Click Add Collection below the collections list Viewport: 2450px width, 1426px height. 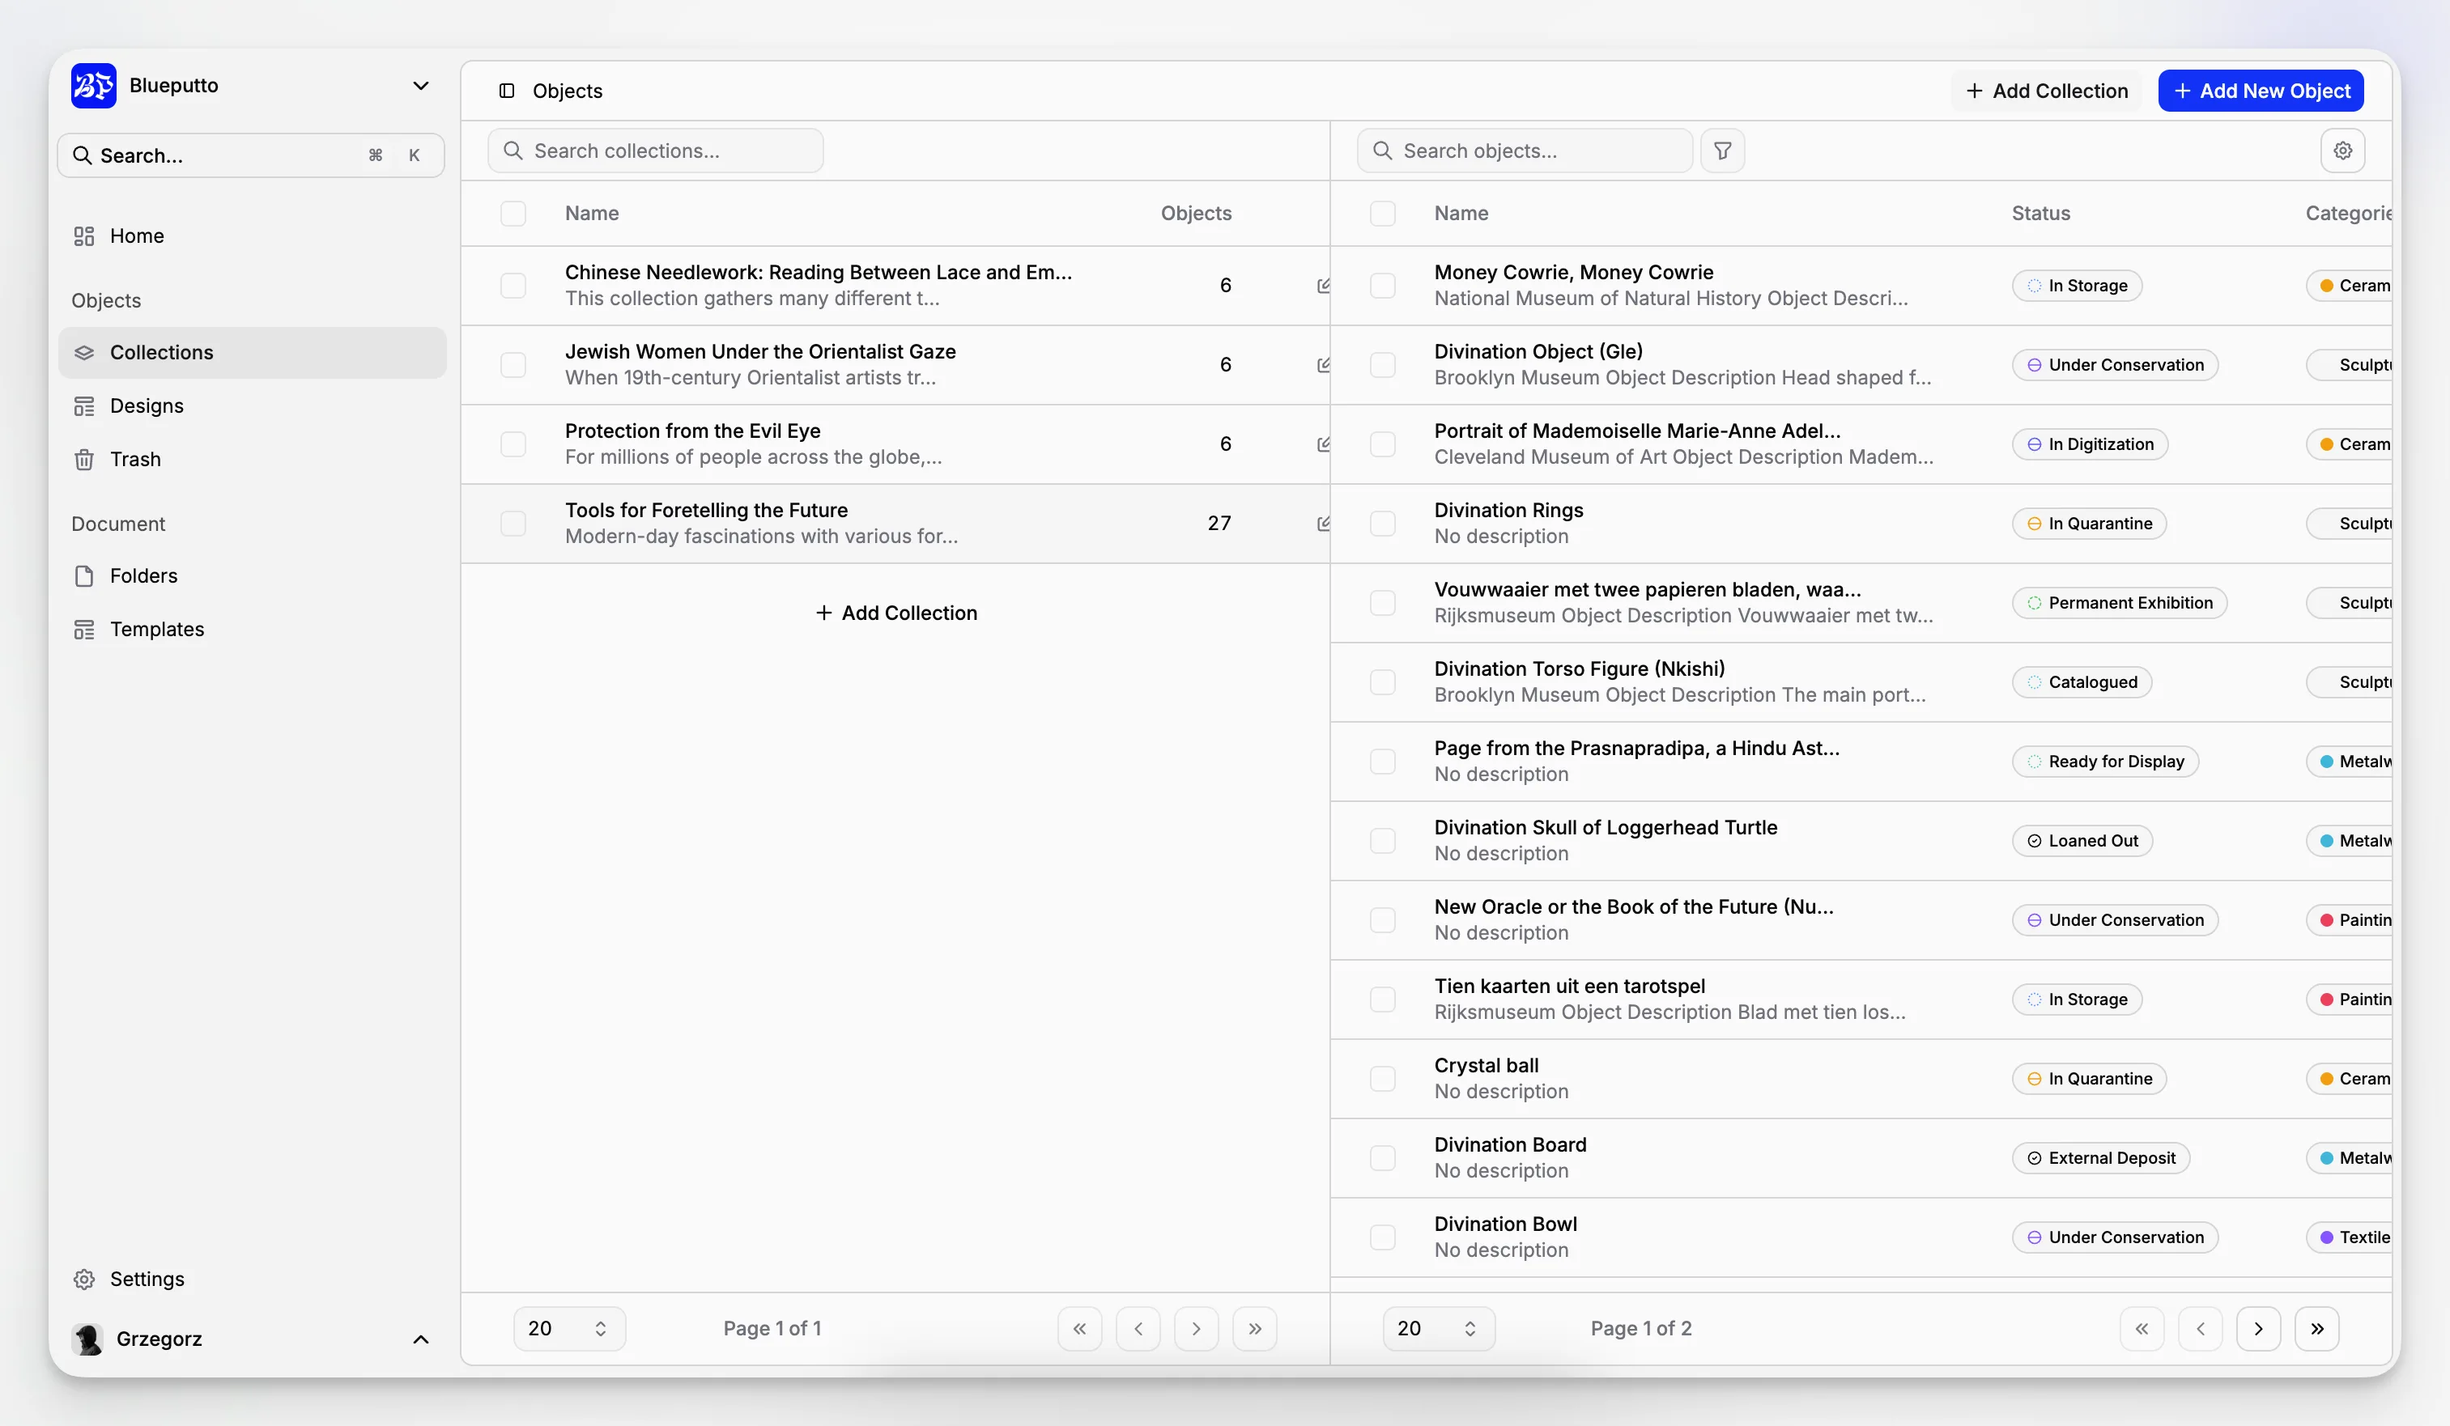[895, 613]
